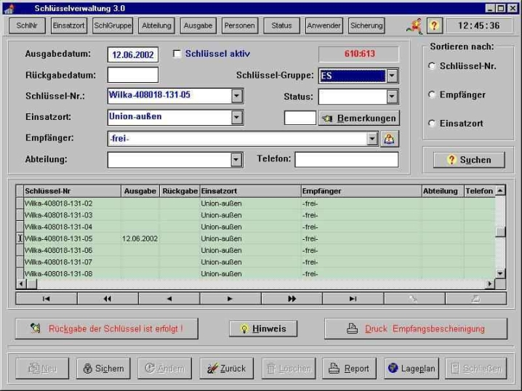
Task: Click into the Rückgabedatum date field
Action: coord(133,75)
